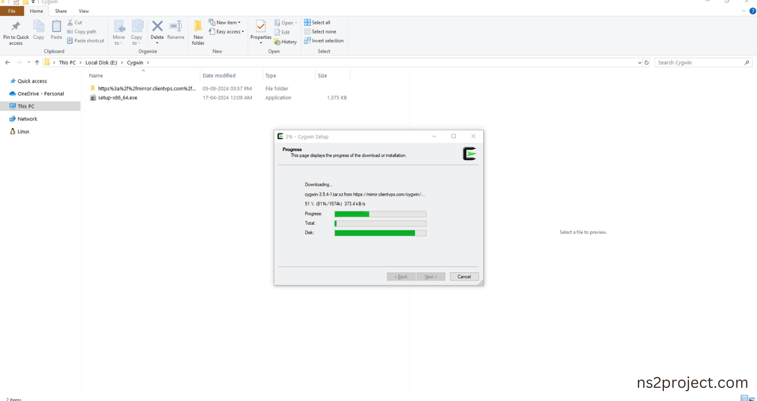
Task: Open Network in navigation pane
Action: click(27, 119)
